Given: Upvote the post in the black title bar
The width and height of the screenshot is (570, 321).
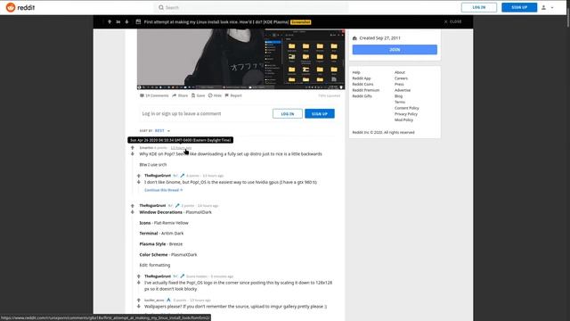Looking at the screenshot, I should tap(110, 21).
